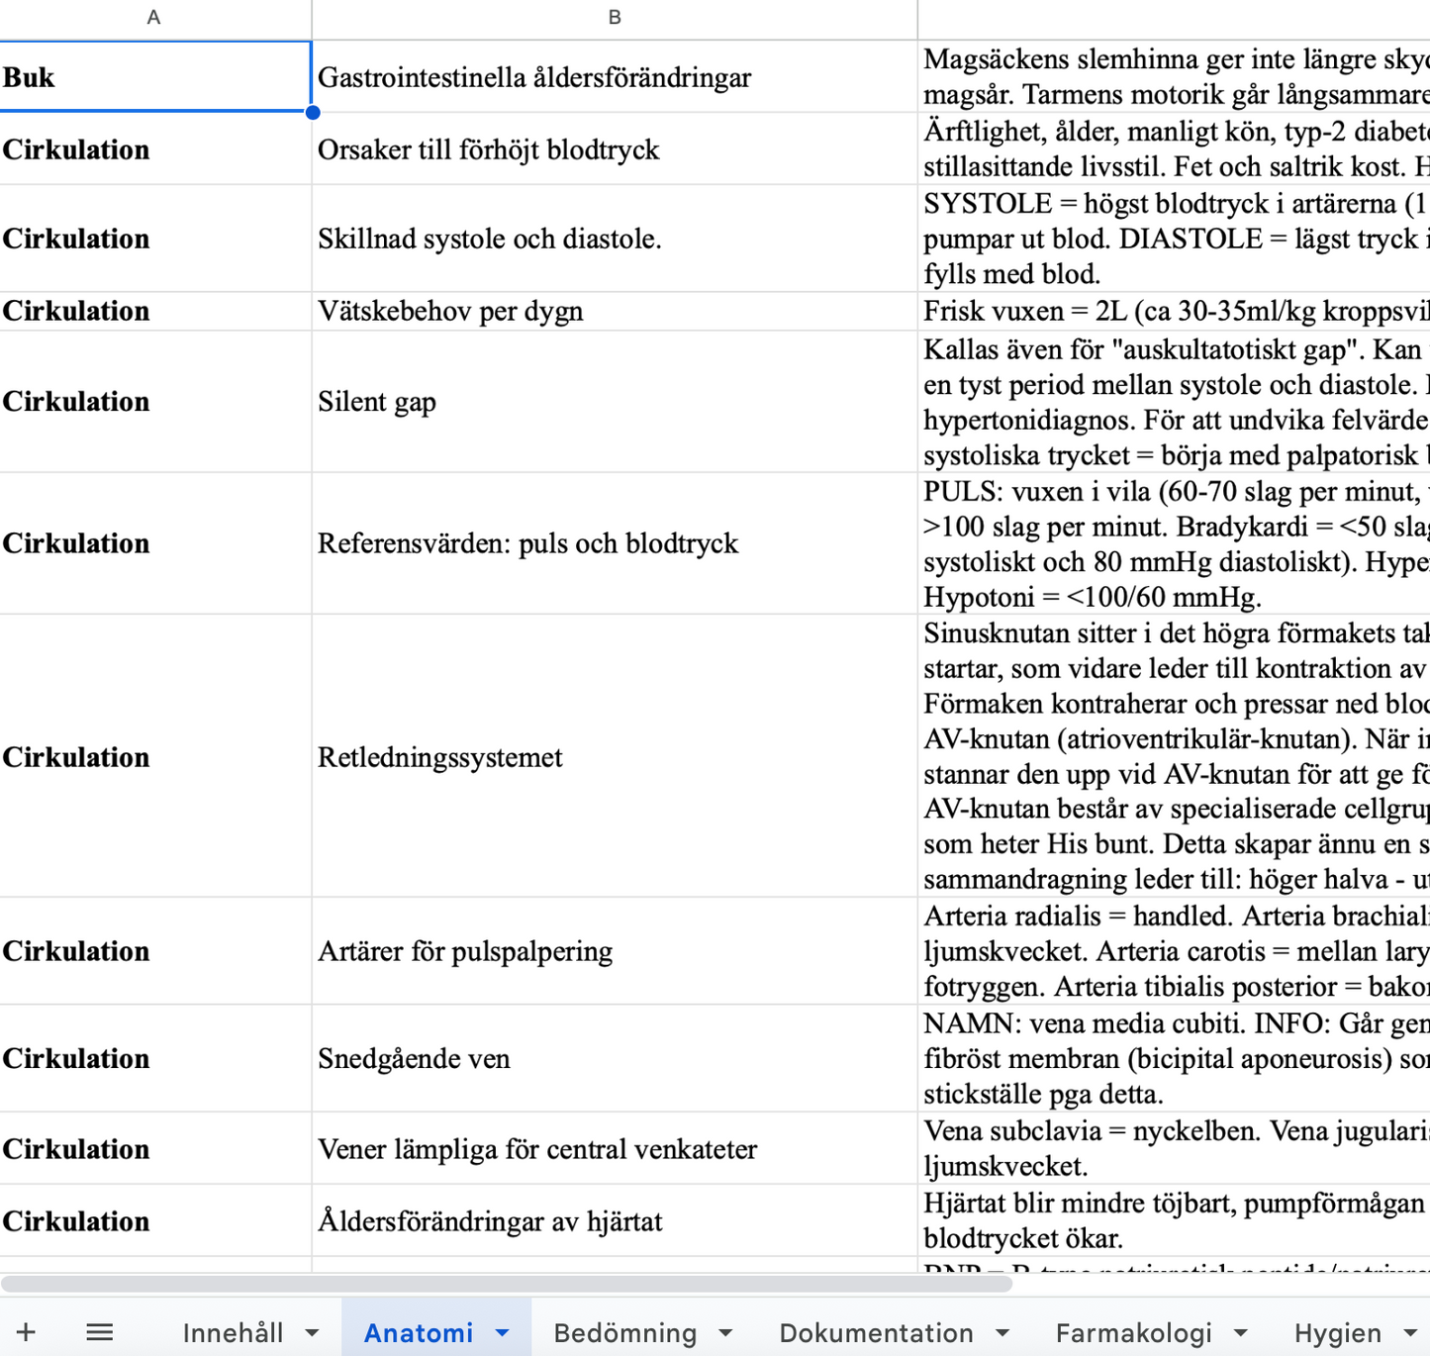Open the Anatomi tab dropdown arrow

pyautogui.click(x=500, y=1332)
